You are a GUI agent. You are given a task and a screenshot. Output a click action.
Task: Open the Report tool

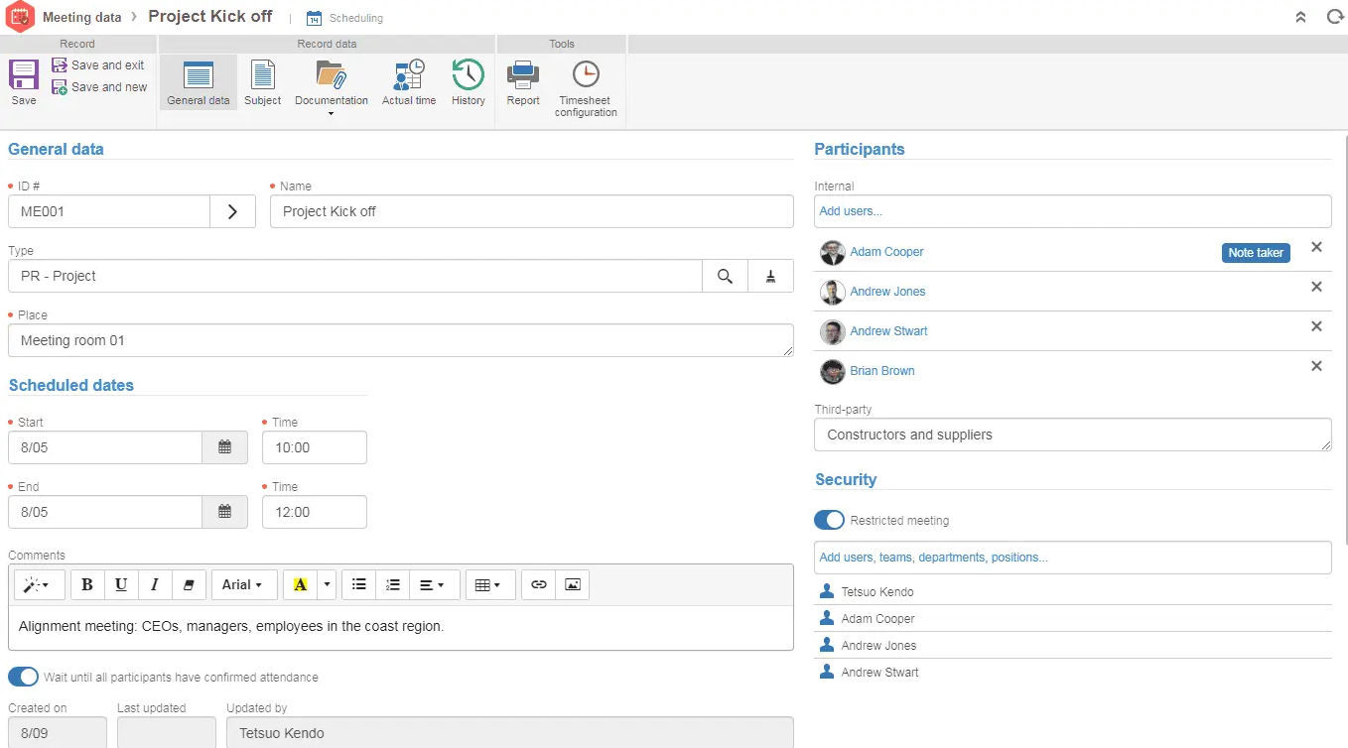pyautogui.click(x=522, y=84)
